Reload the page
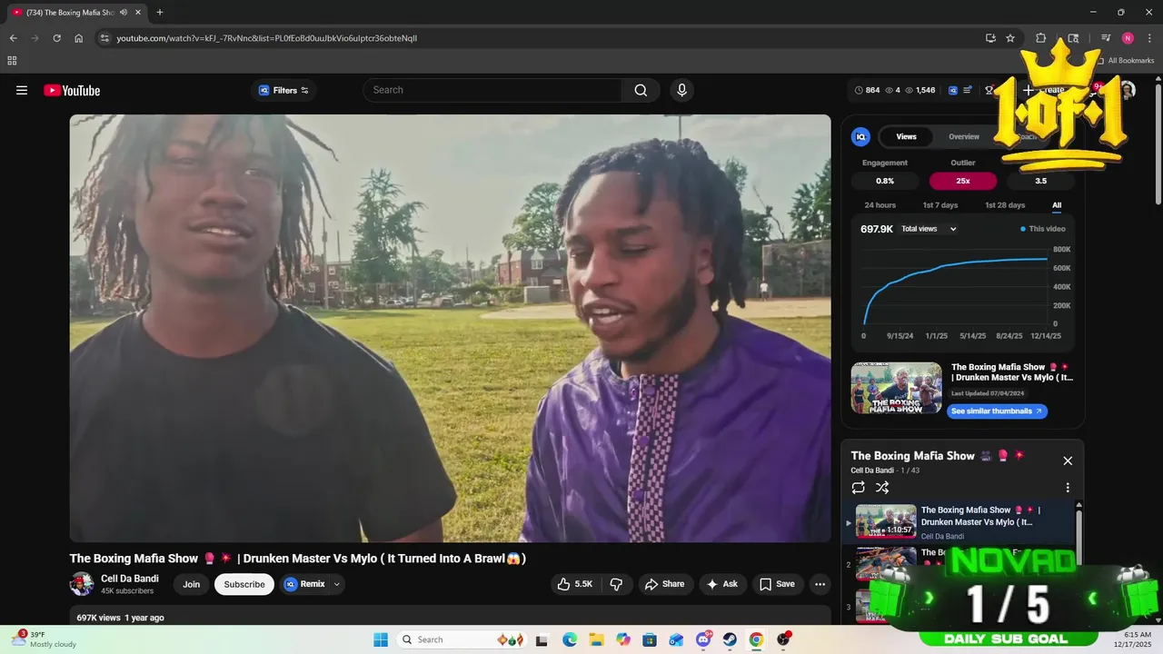The height and width of the screenshot is (654, 1163). tap(56, 38)
